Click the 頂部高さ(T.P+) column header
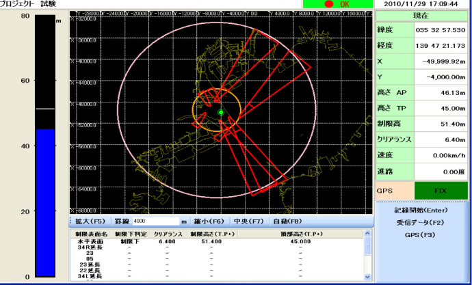This screenshot has height=285, width=472. coord(300,234)
